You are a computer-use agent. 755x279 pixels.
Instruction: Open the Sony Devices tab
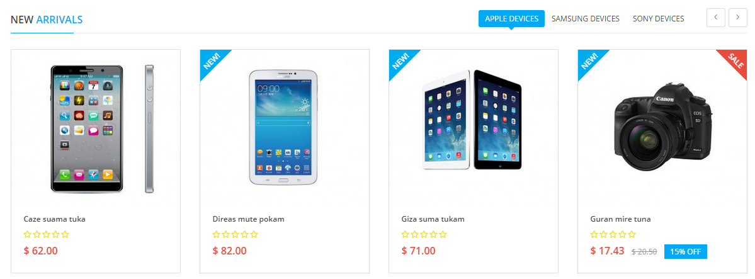pyautogui.click(x=658, y=19)
